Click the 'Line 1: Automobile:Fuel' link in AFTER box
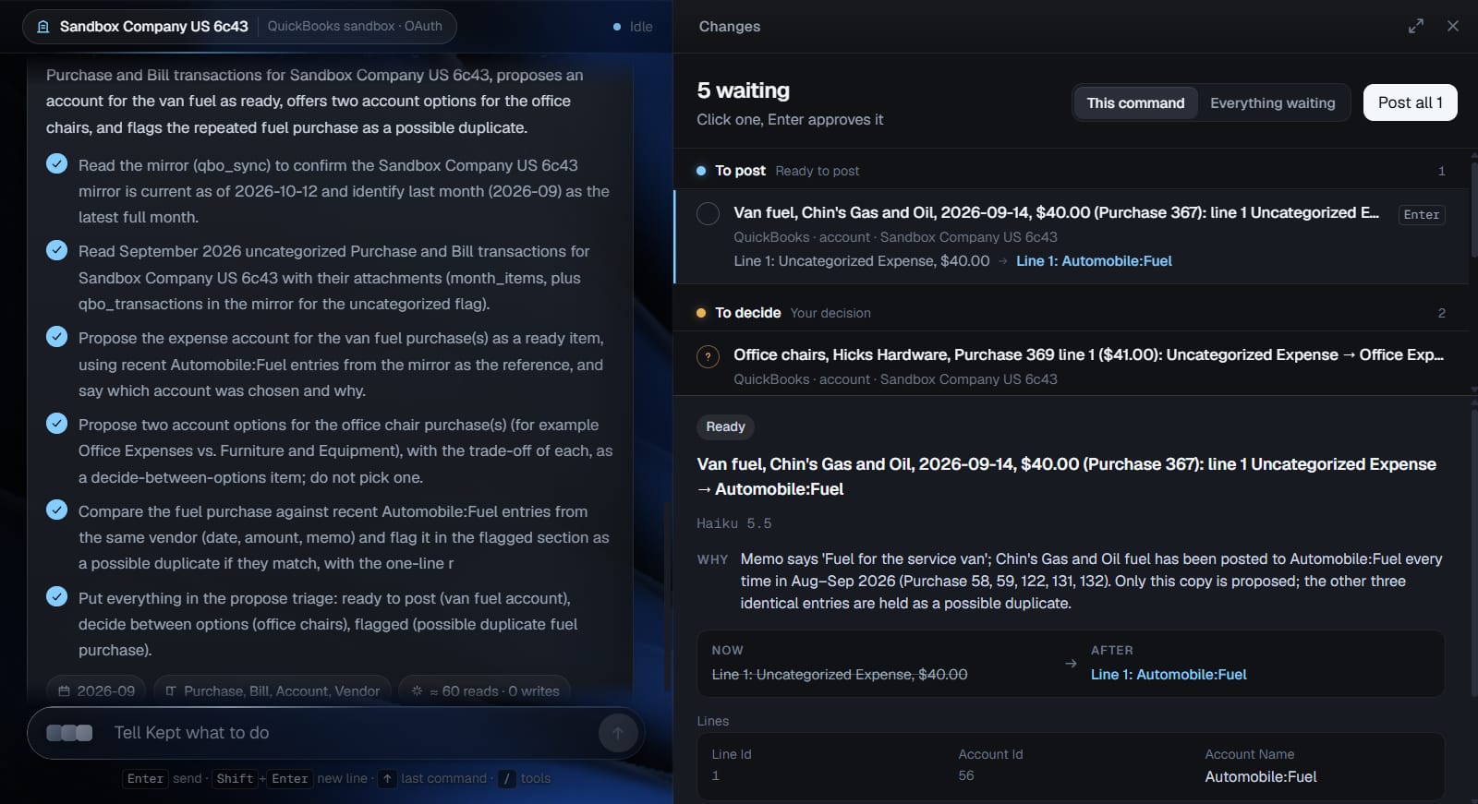 pos(1168,675)
